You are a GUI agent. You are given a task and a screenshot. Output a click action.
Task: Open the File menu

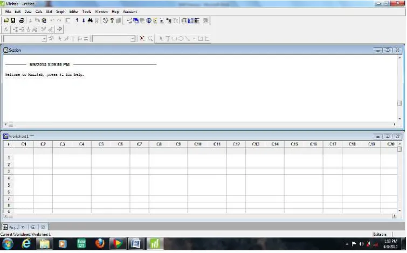point(8,11)
